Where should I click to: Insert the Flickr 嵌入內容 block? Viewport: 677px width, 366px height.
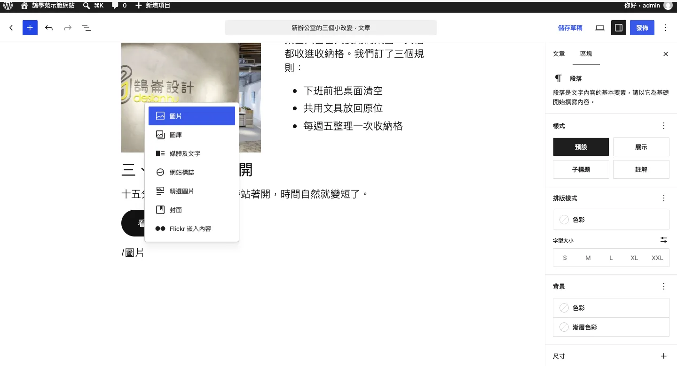[x=192, y=229]
